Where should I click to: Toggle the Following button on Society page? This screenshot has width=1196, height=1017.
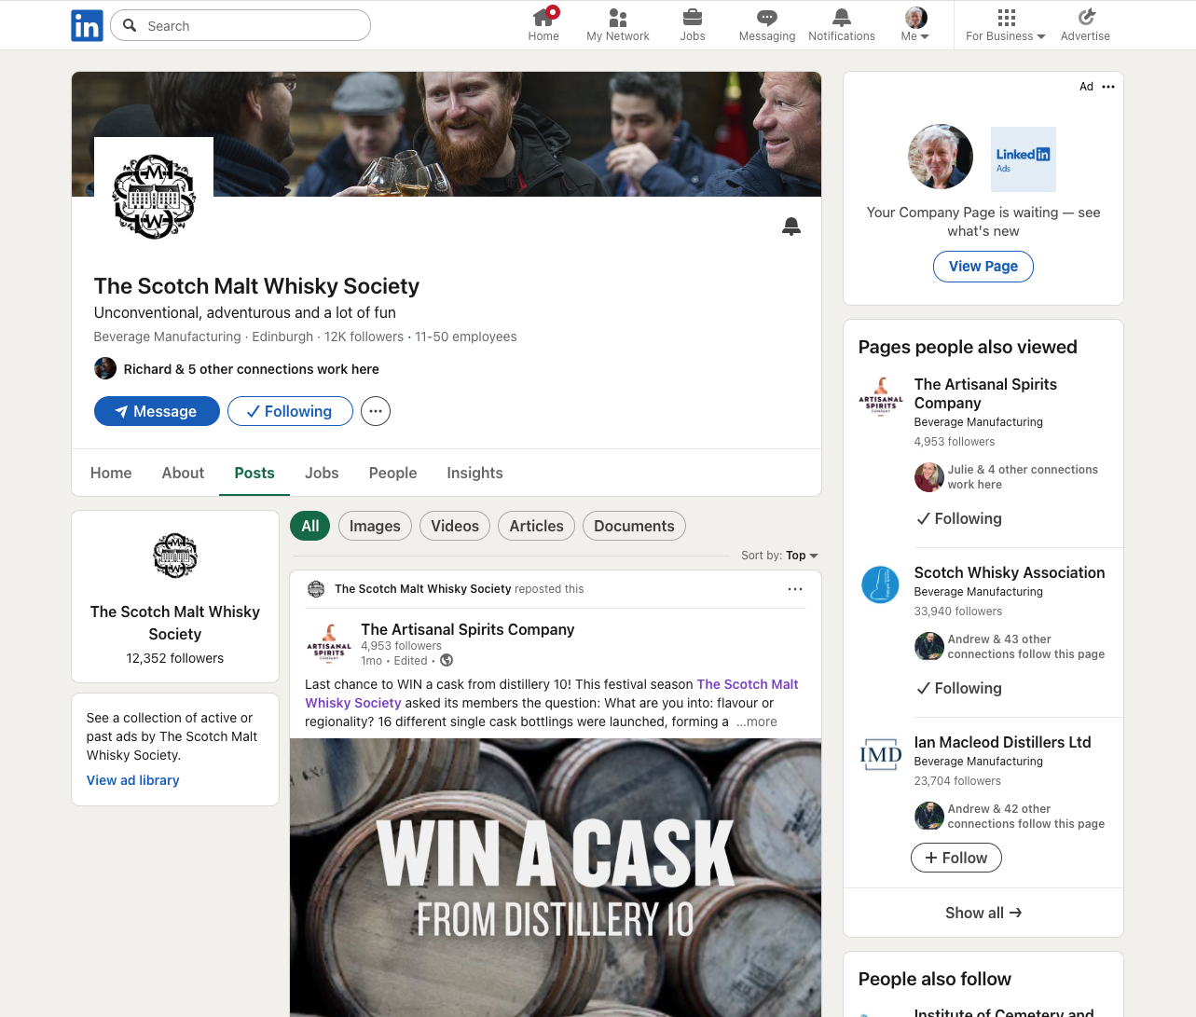click(290, 411)
